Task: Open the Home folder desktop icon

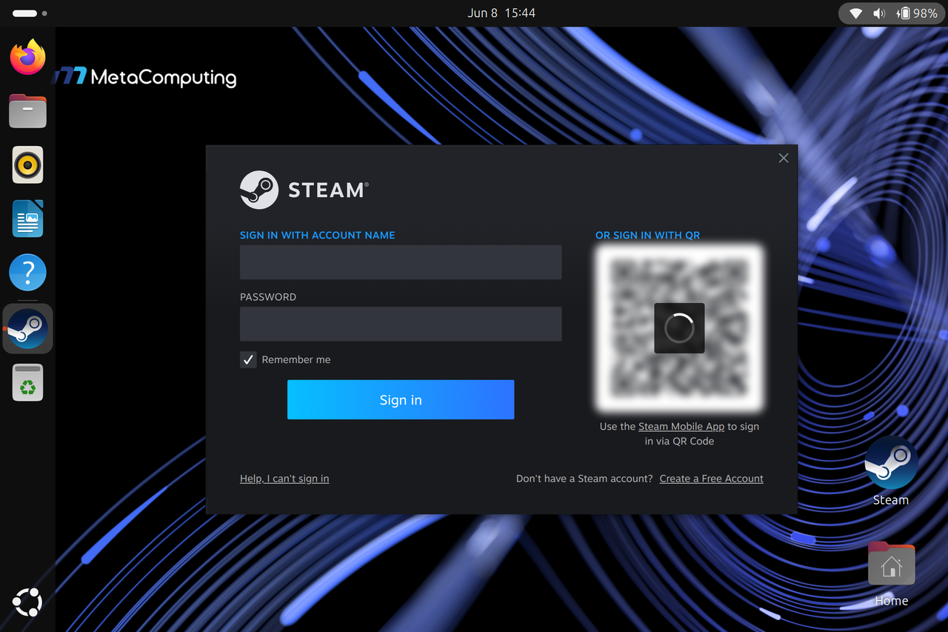Action: click(891, 574)
